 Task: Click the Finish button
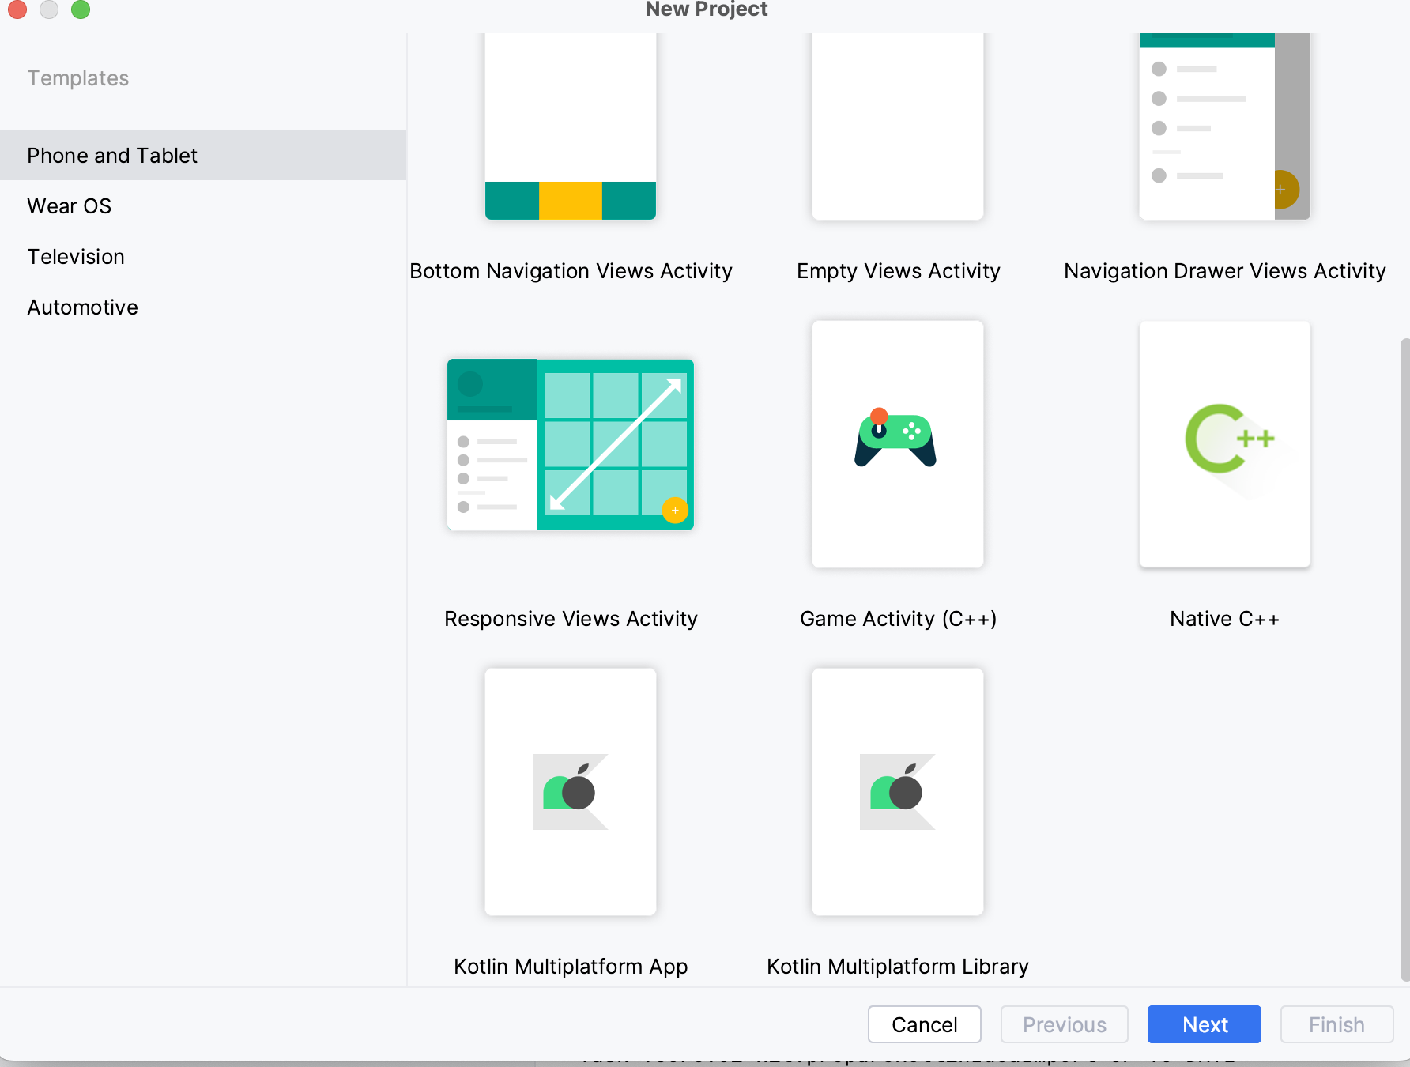(x=1336, y=1024)
